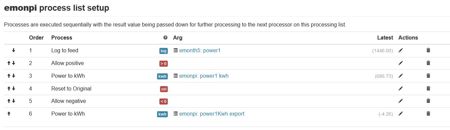Delete the Log to feed process
The height and width of the screenshot is (130, 450).
428,50
